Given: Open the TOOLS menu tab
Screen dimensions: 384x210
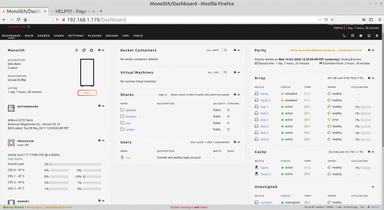Looking at the screenshot, I should click(138, 36).
